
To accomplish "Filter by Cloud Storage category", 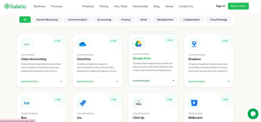I will (x=218, y=20).
